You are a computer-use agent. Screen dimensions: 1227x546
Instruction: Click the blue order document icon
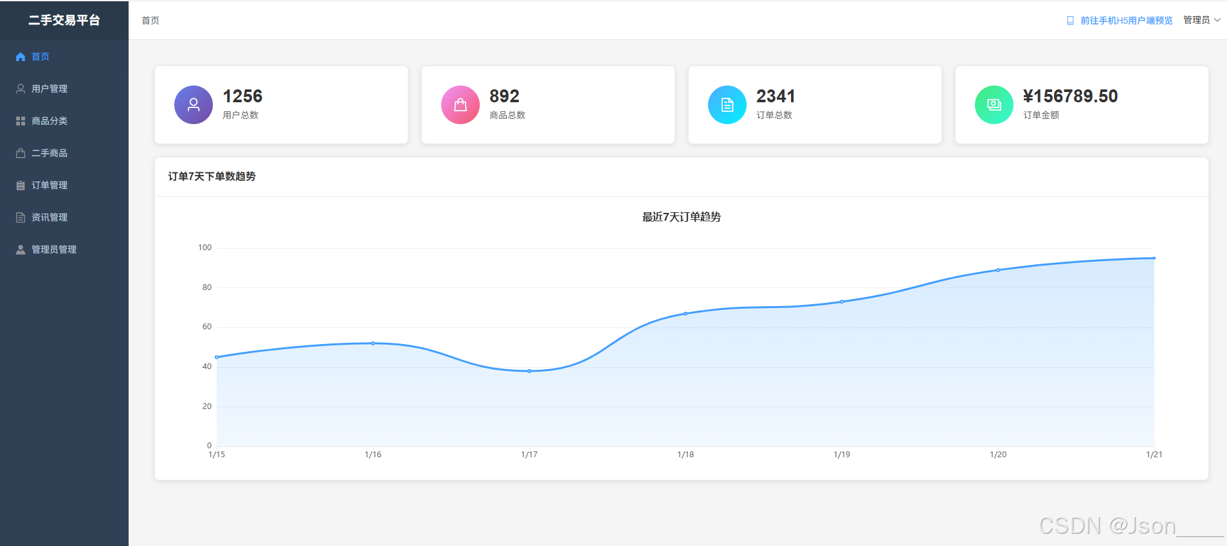click(x=727, y=105)
